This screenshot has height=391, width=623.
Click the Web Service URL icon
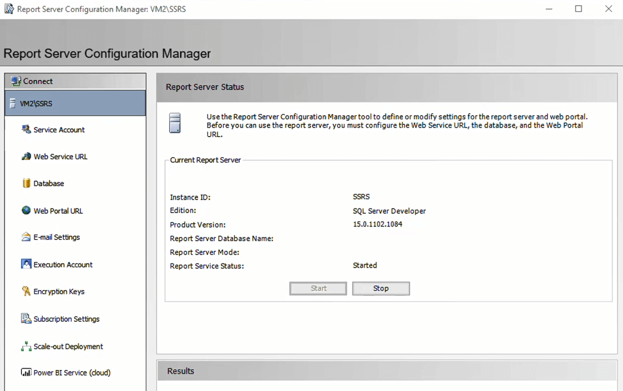pos(26,157)
